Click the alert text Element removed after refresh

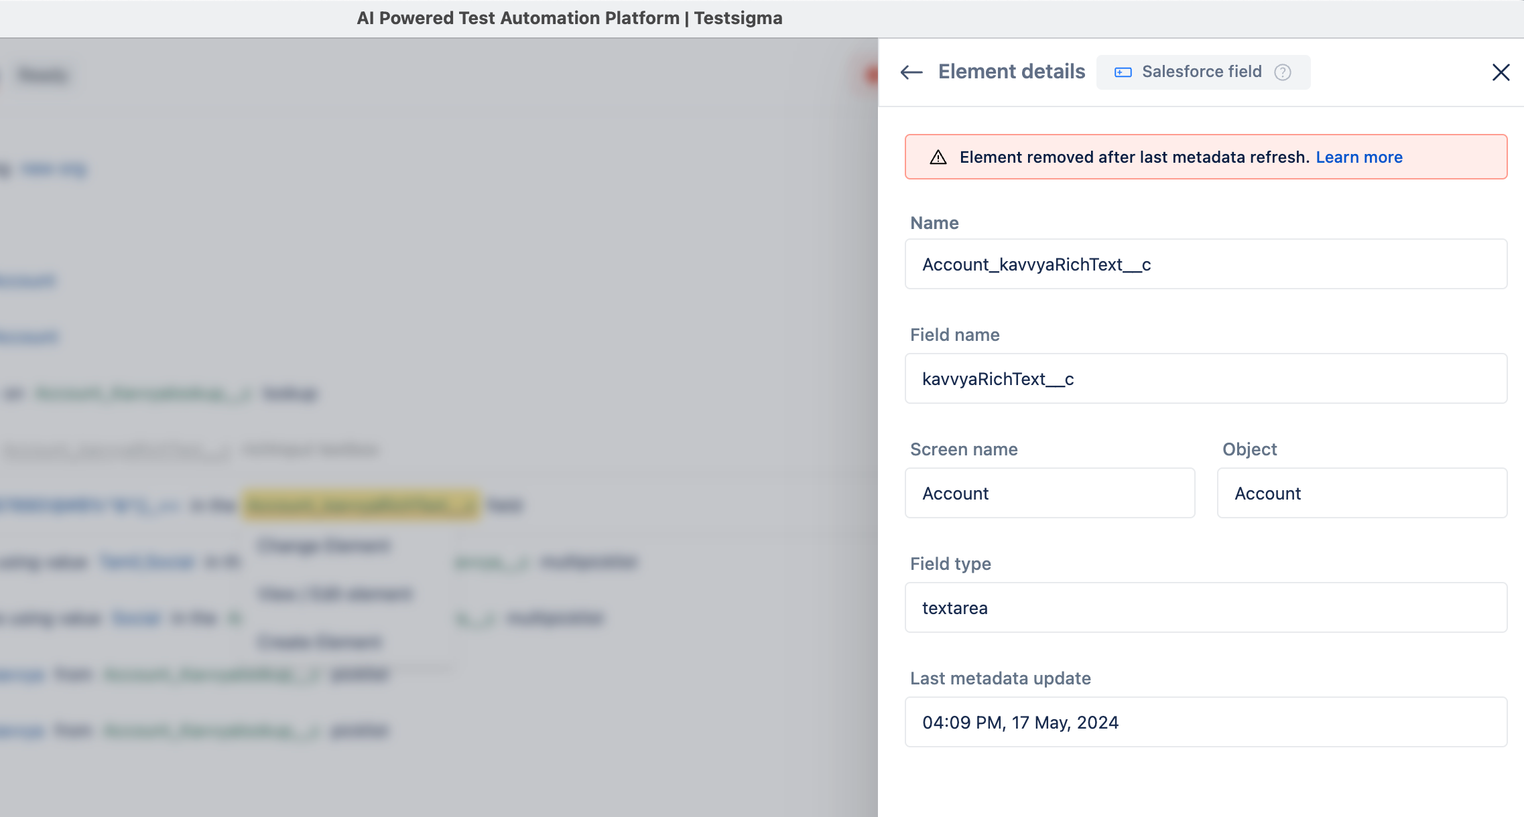click(x=1135, y=157)
